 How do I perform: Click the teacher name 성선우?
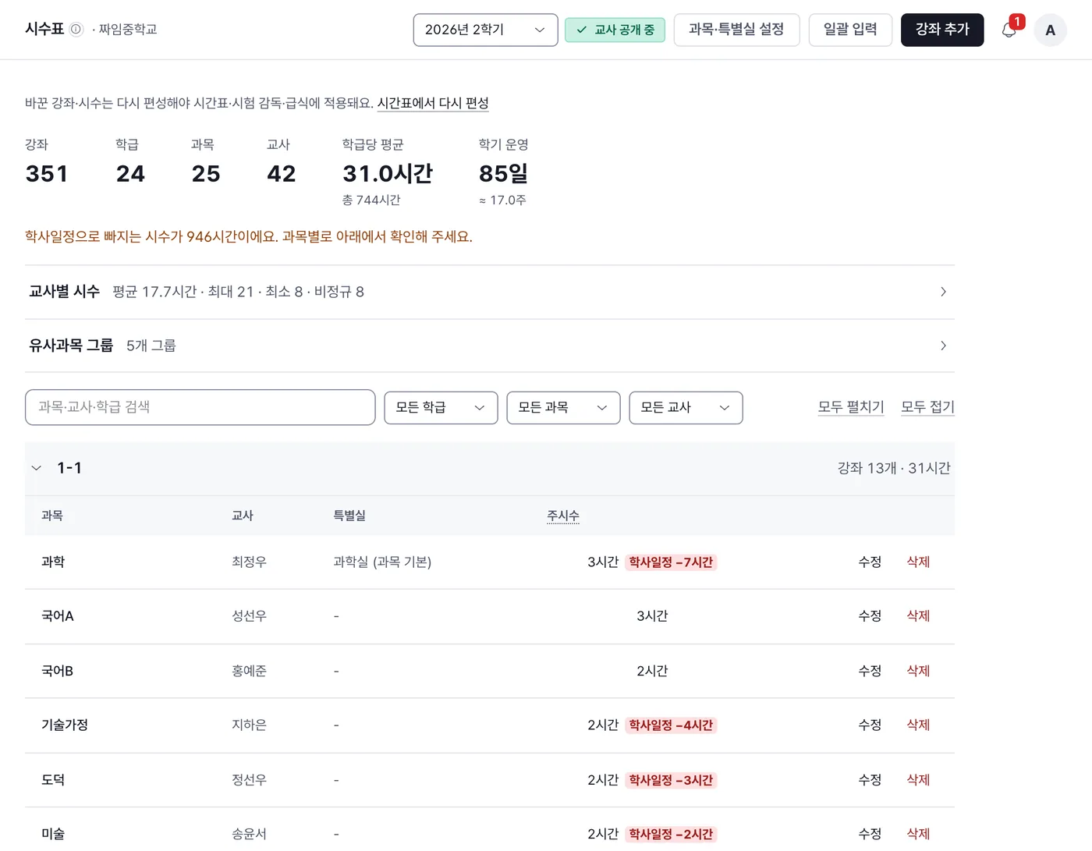point(249,616)
